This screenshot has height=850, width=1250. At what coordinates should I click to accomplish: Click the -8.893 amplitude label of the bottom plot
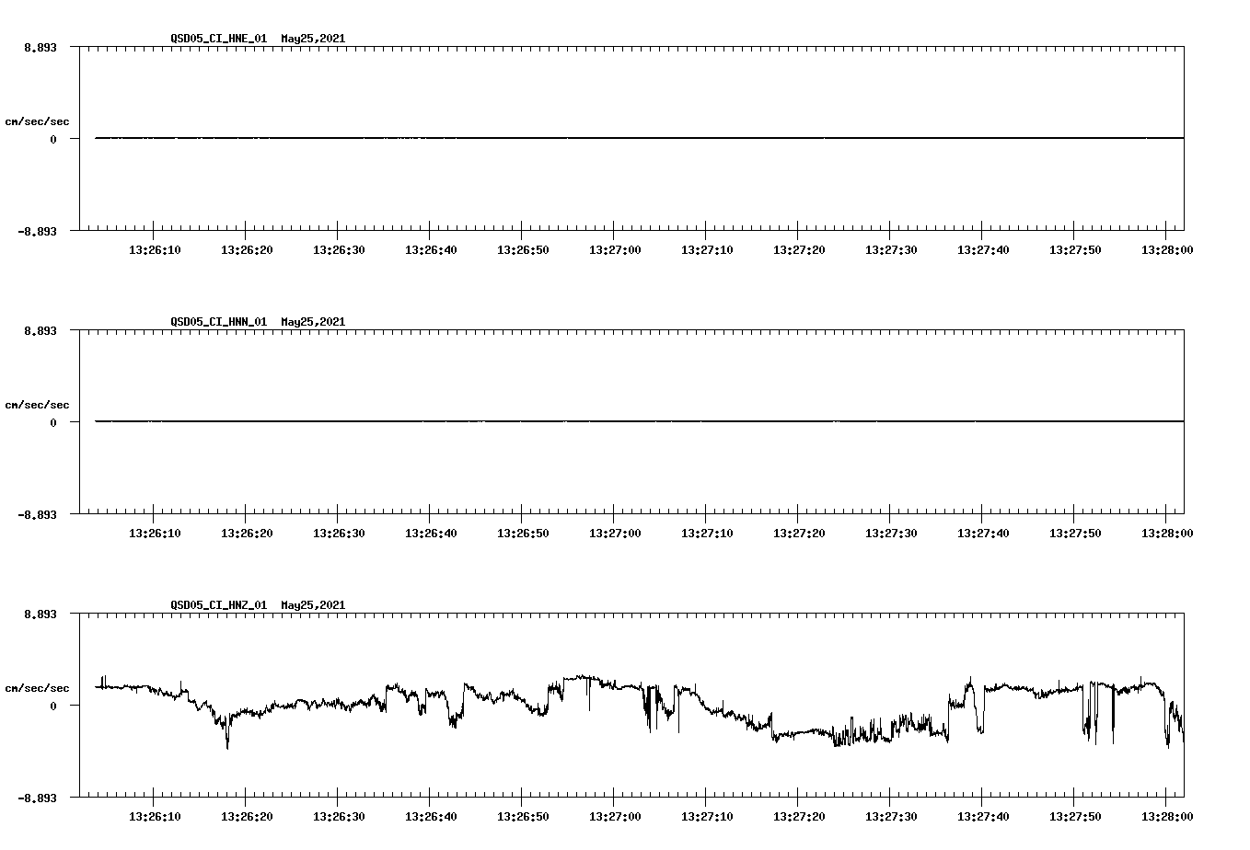tap(40, 797)
